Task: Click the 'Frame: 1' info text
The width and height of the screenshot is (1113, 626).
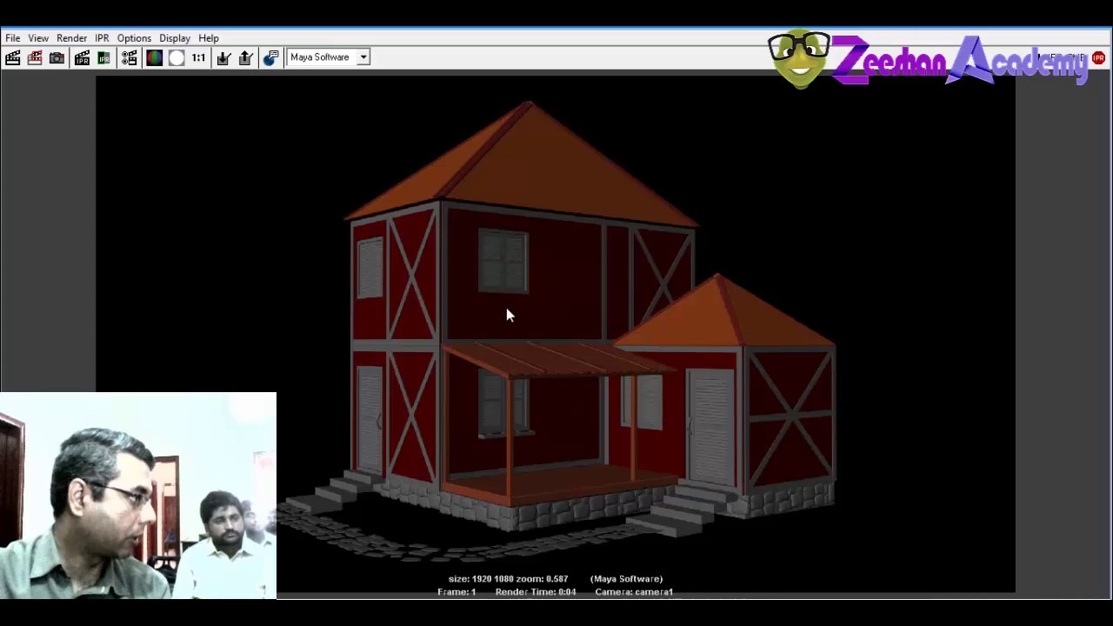Action: (x=457, y=592)
